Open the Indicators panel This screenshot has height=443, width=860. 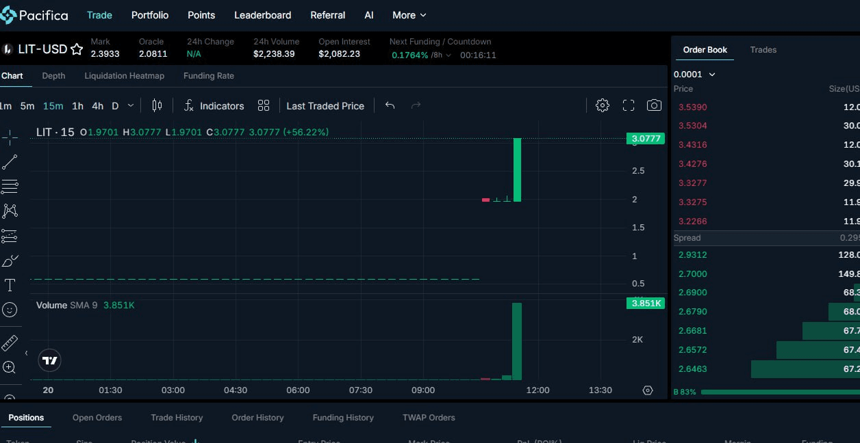click(214, 106)
